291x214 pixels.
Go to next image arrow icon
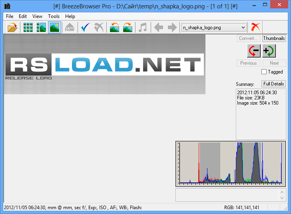coord(172,28)
